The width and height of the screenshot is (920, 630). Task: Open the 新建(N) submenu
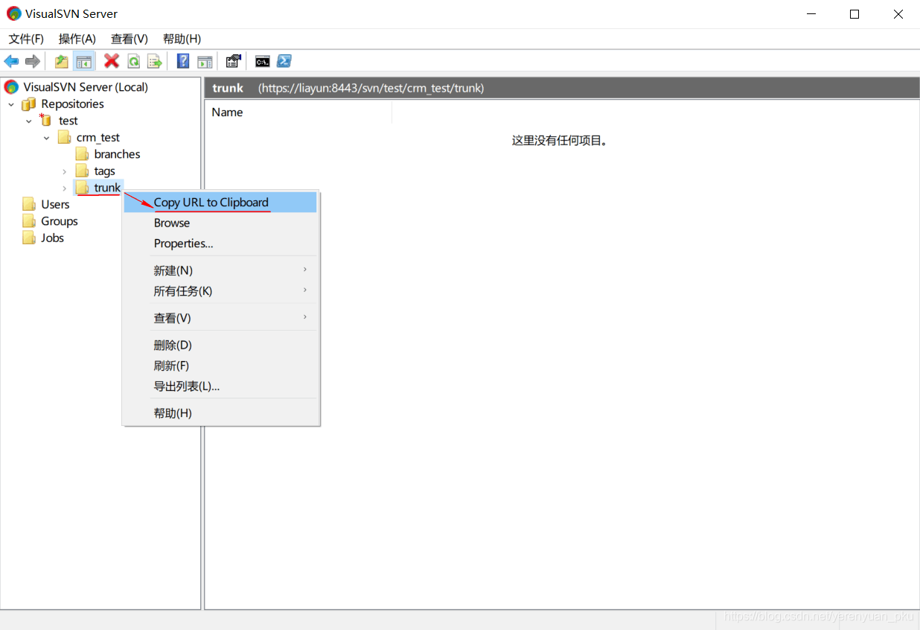[221, 270]
